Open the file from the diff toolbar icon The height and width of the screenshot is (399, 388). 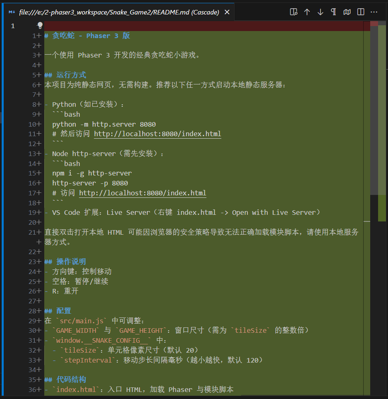294,12
